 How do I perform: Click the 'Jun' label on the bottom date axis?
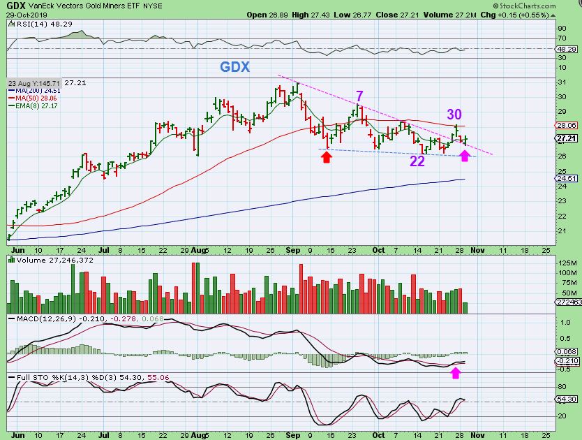pos(18,435)
